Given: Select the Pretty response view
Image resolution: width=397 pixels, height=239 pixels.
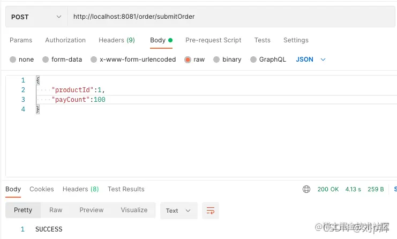Looking at the screenshot, I should pos(23,210).
